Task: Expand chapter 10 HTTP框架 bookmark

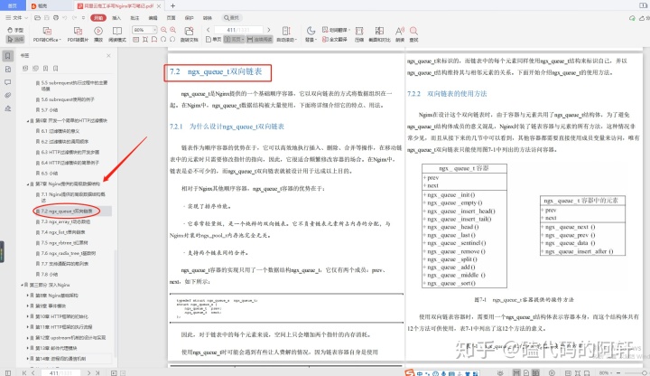Action: tap(28, 316)
